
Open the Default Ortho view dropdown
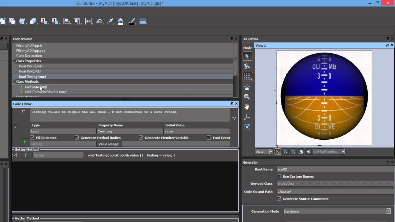pyautogui.click(x=343, y=152)
